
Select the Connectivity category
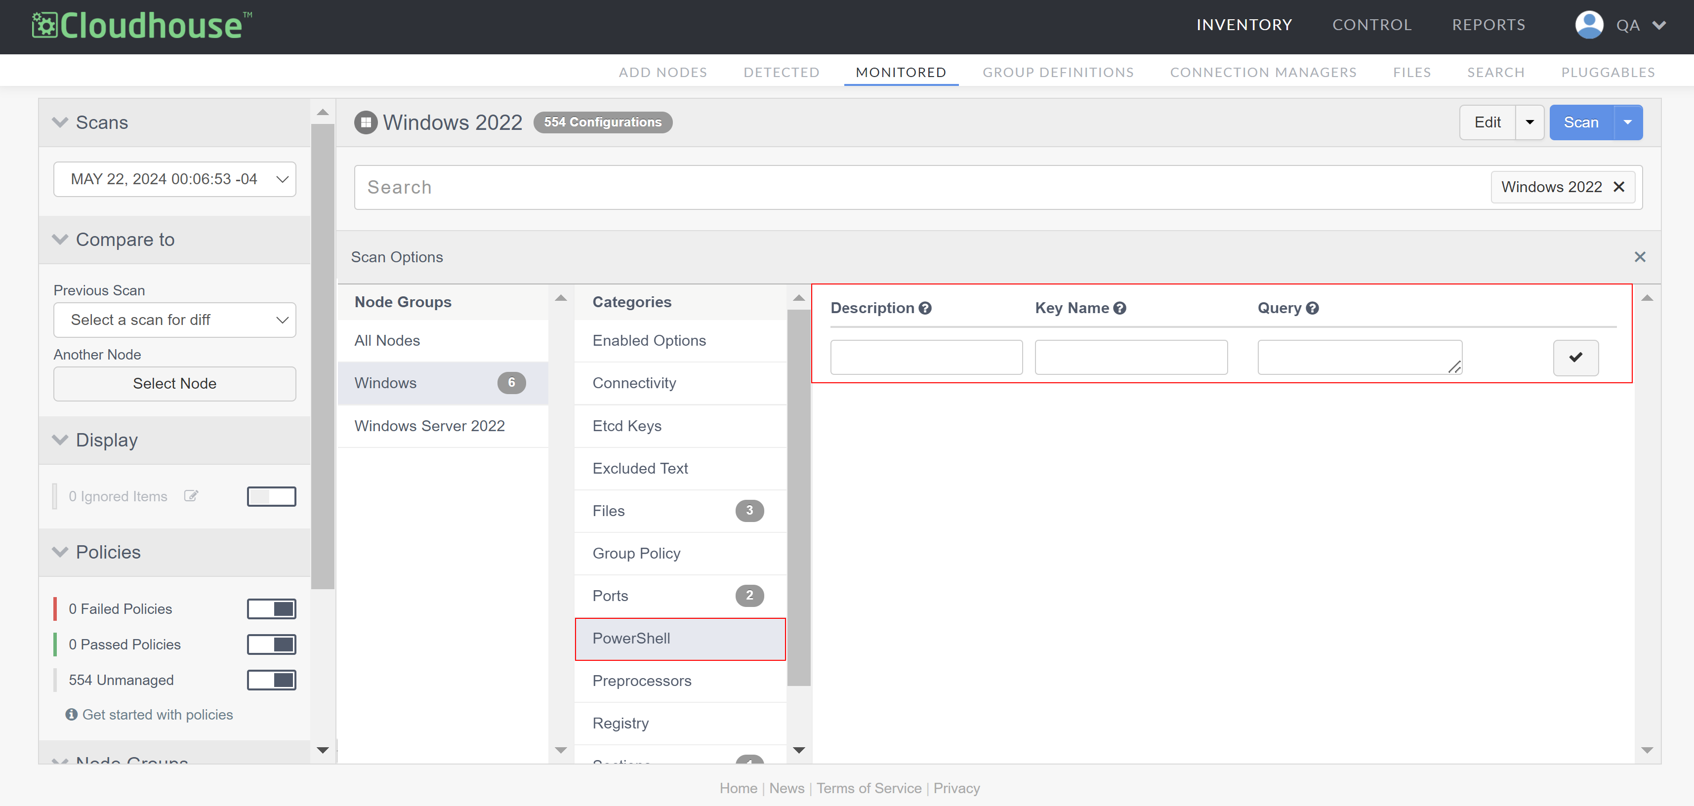pos(681,383)
